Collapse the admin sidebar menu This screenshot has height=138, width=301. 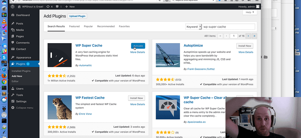[x=24, y=108]
